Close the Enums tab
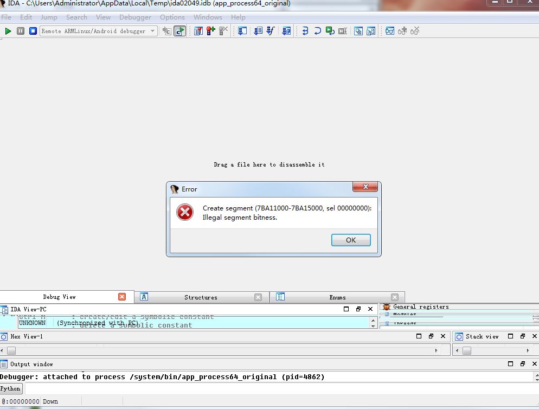 [x=395, y=297]
